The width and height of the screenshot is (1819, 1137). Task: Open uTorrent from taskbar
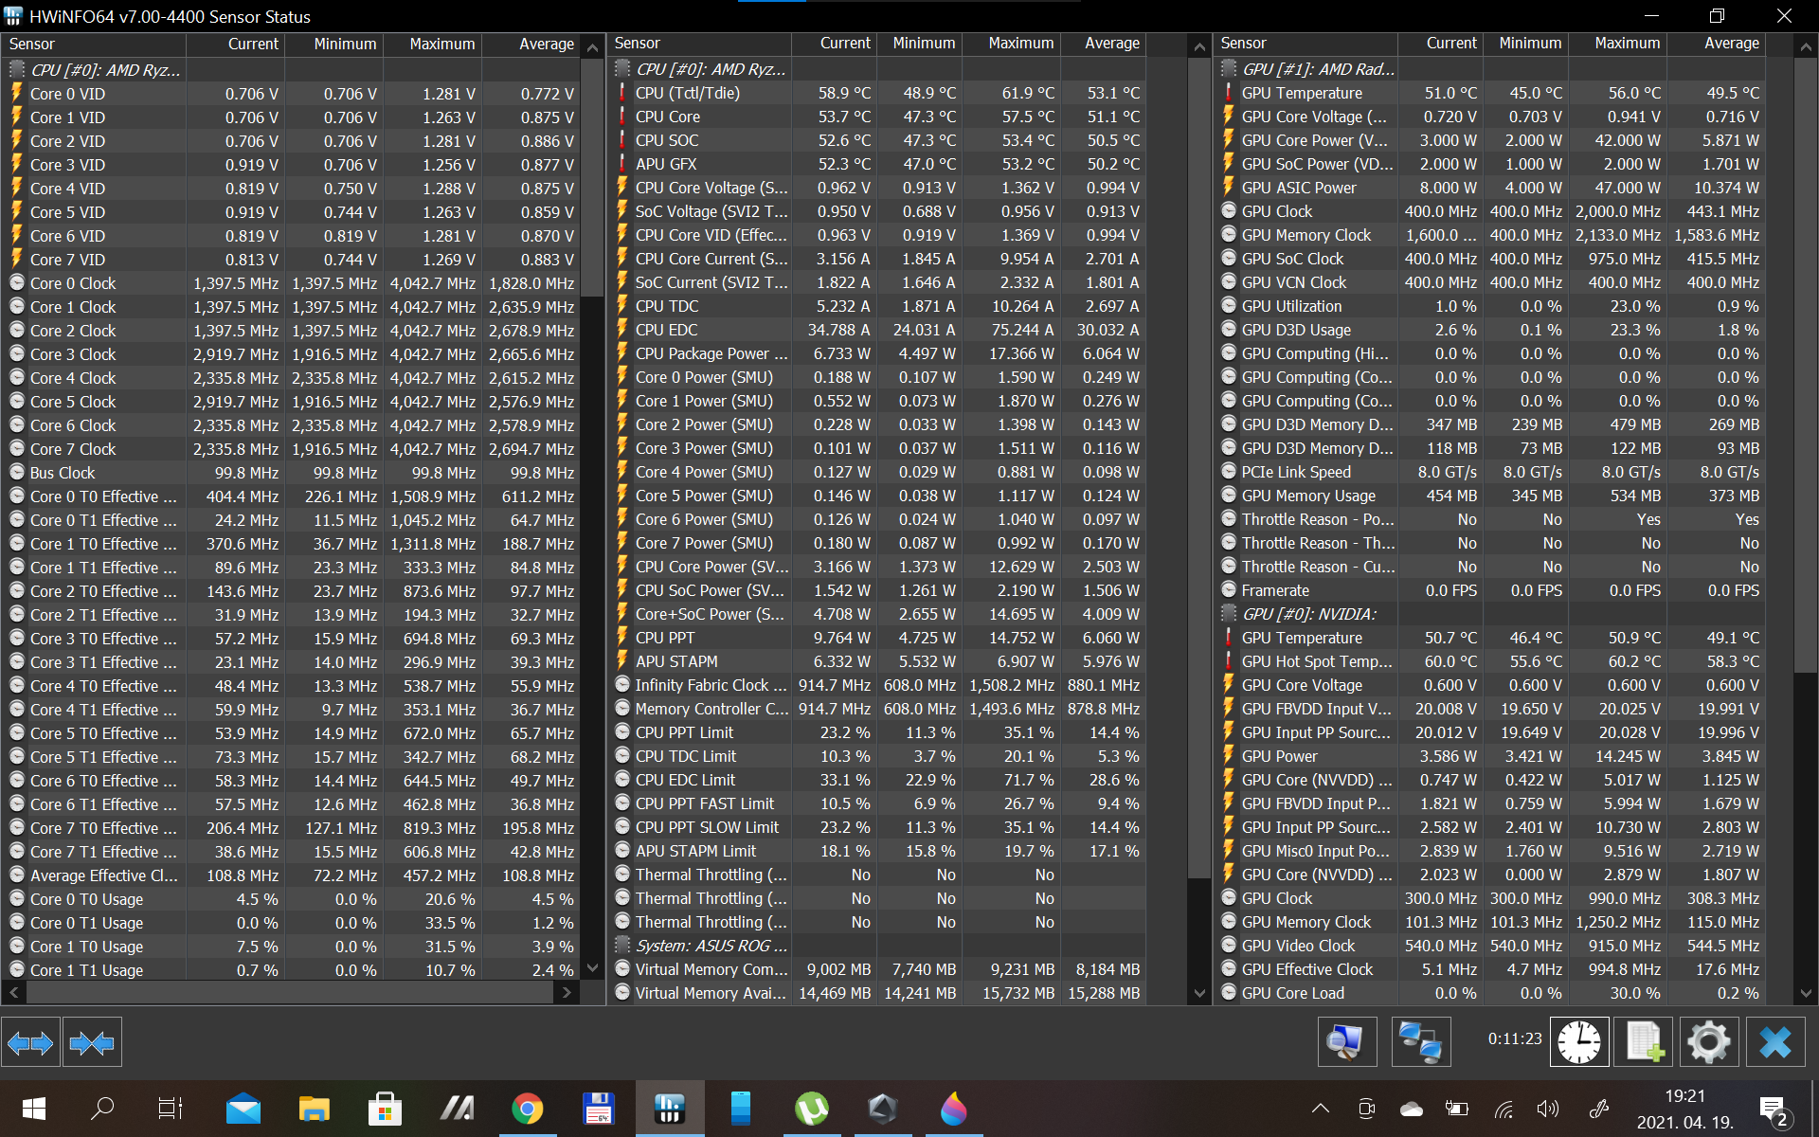(x=812, y=1109)
